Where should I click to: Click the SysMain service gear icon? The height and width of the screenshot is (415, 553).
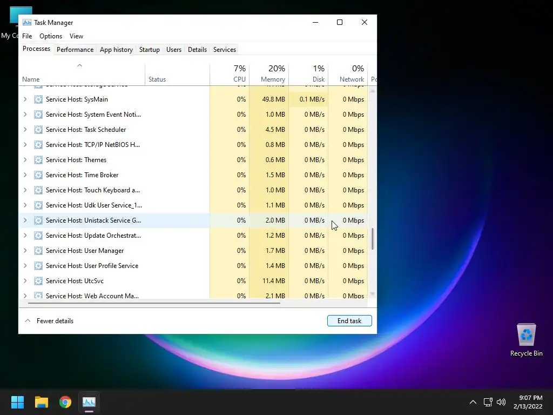(x=38, y=99)
